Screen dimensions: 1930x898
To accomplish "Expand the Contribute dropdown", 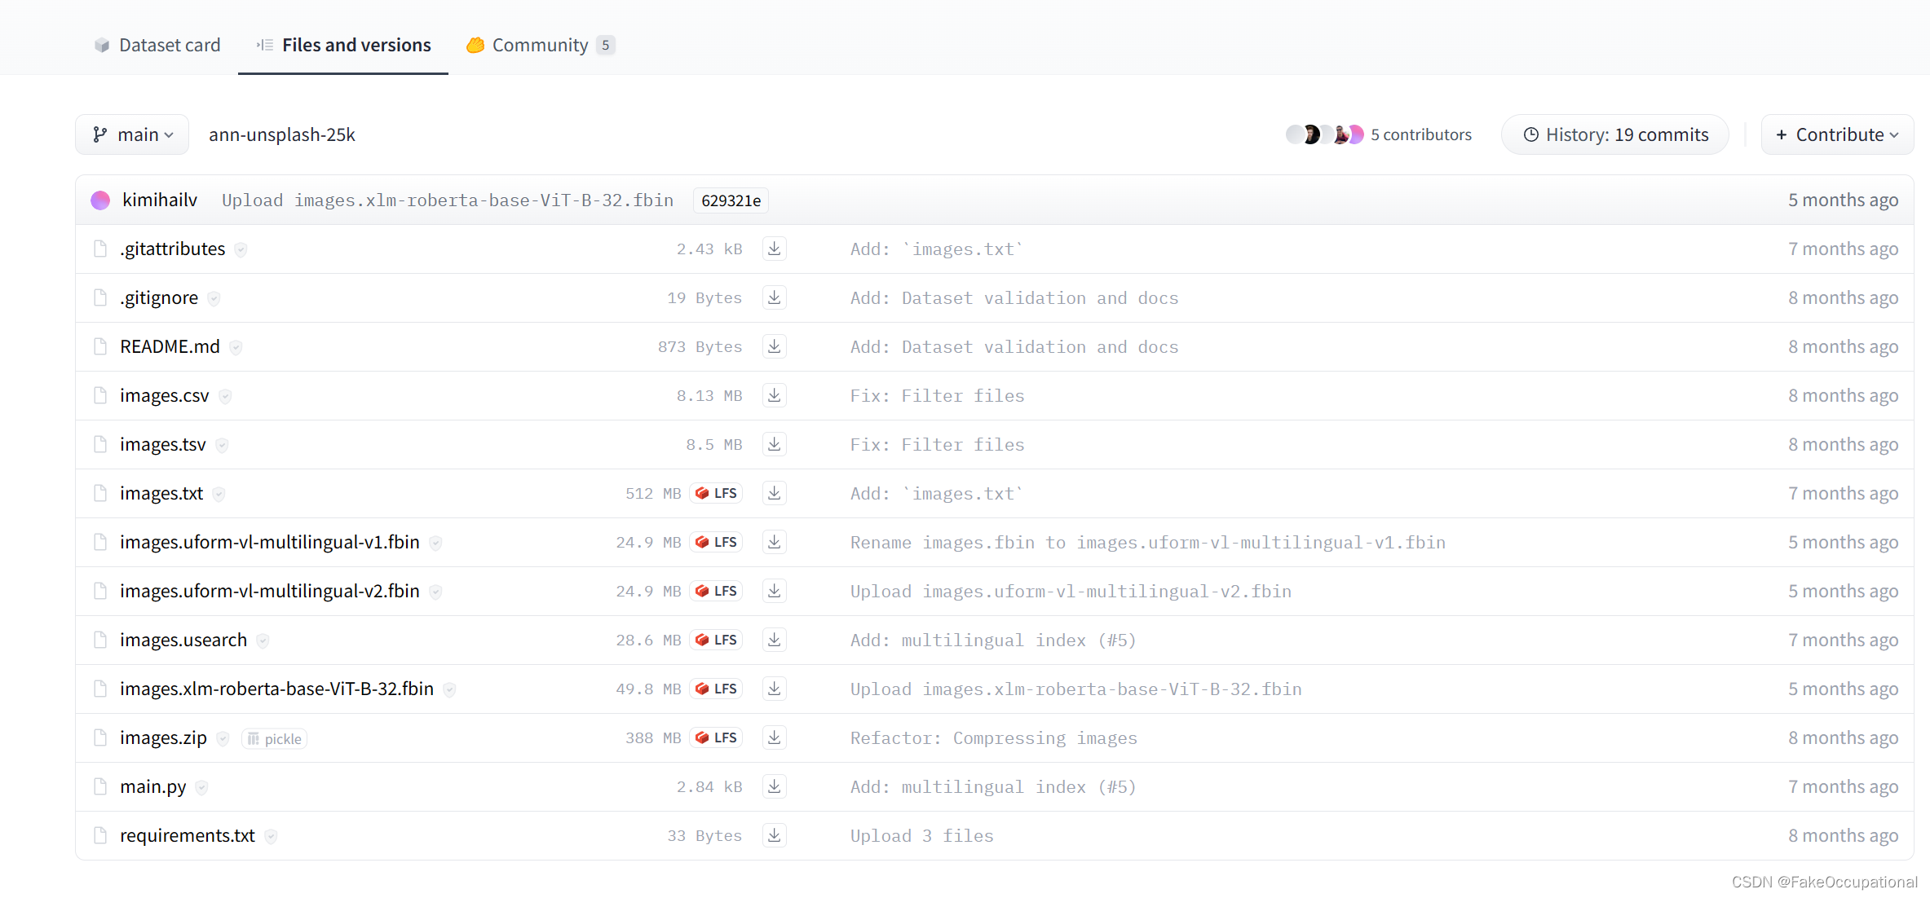I will click(x=1836, y=134).
